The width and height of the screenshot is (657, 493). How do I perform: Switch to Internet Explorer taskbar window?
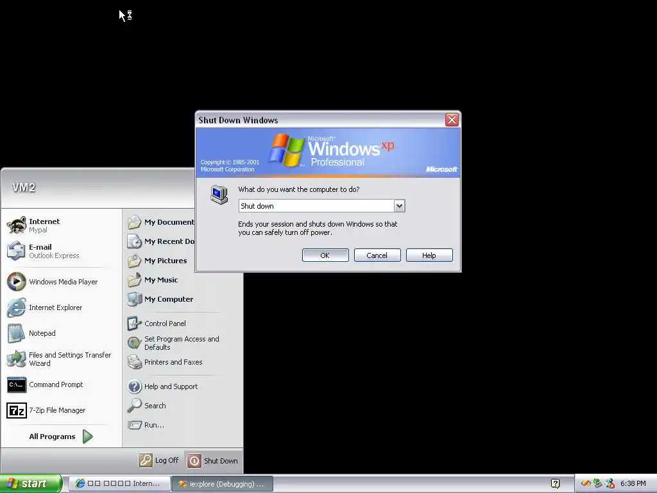[119, 484]
